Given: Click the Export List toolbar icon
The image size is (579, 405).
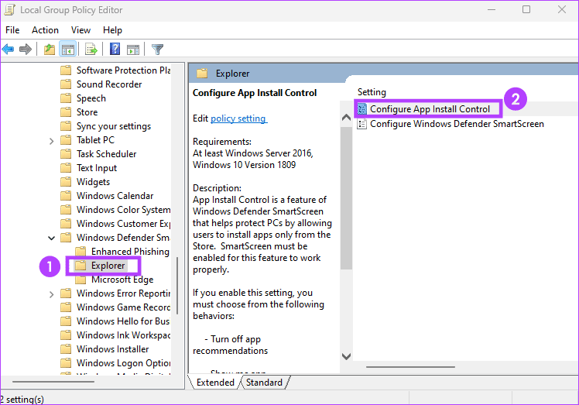Looking at the screenshot, I should pos(91,50).
